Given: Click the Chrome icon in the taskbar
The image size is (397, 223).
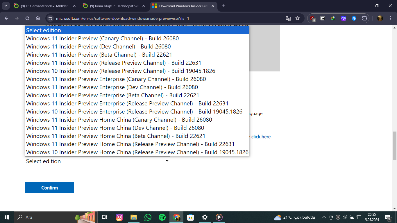Looking at the screenshot, I should [x=176, y=217].
